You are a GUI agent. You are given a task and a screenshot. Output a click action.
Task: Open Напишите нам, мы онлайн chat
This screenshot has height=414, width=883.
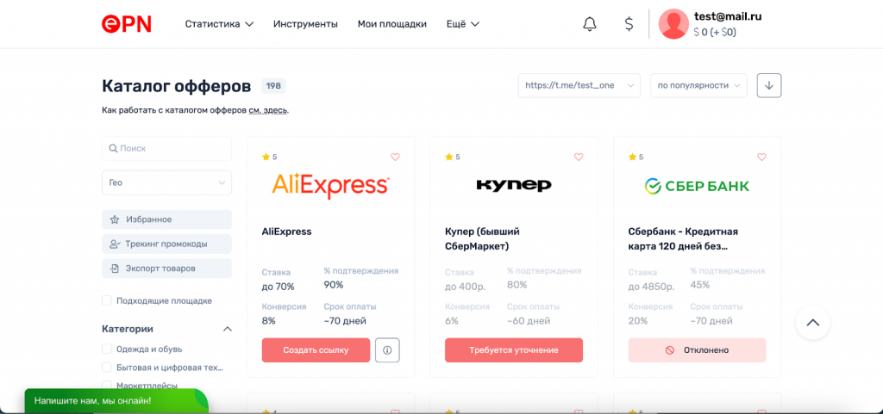[116, 401]
